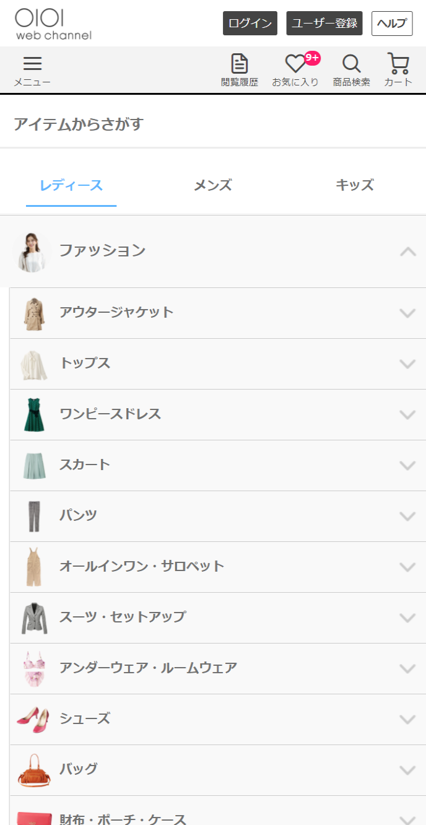This screenshot has width=426, height=825.
Task: Select the トップス category label
Action: (x=85, y=364)
